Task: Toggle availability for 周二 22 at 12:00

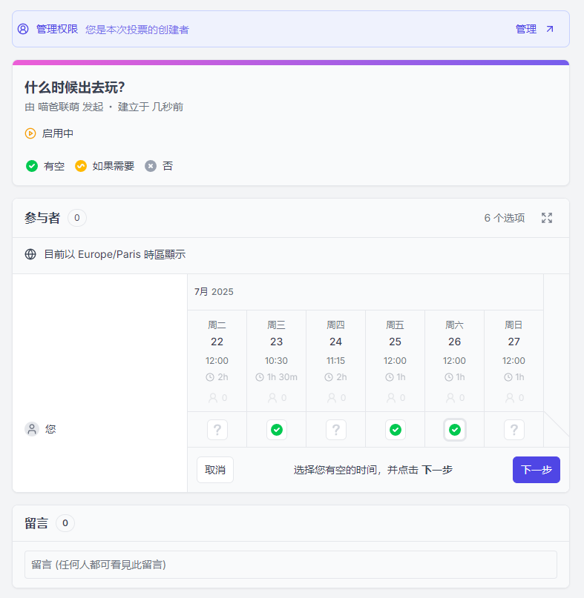Action: coord(217,430)
